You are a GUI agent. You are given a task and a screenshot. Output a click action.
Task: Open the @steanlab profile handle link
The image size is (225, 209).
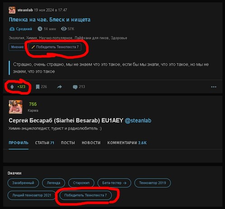tap(138, 121)
